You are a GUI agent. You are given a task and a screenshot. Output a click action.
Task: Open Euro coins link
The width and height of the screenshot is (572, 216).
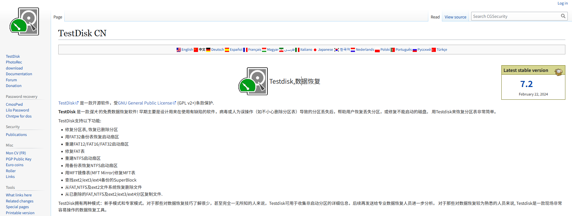[x=14, y=165]
